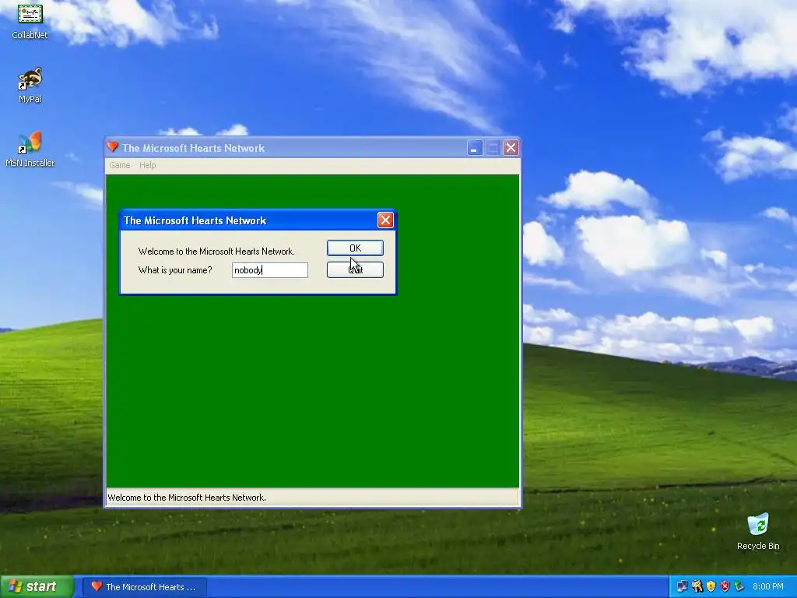797x598 pixels.
Task: Confirm the name with the OK button
Action: click(x=355, y=248)
